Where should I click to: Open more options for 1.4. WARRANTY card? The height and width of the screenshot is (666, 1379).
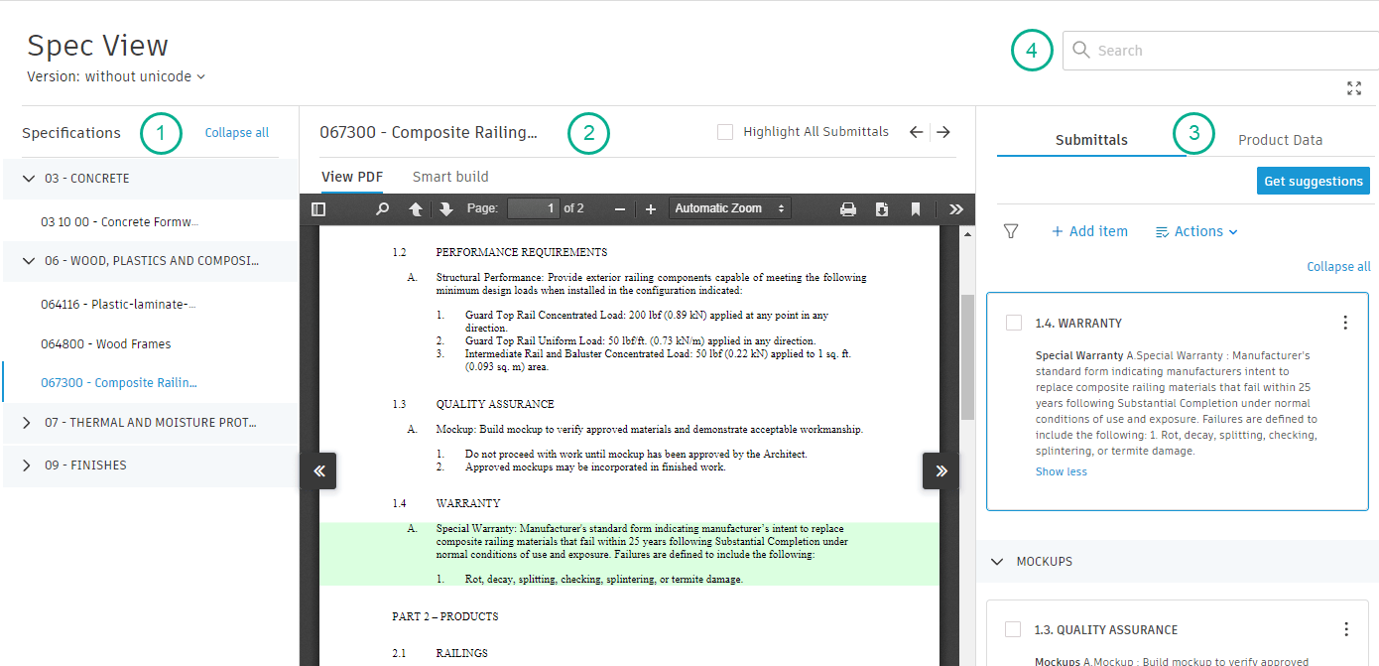(1345, 323)
